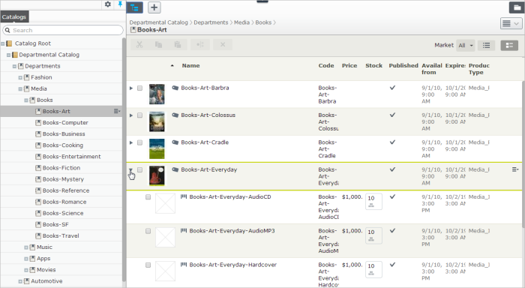Click the Books-Art-Cradle product type icon
525x288 pixels.
(x=175, y=142)
